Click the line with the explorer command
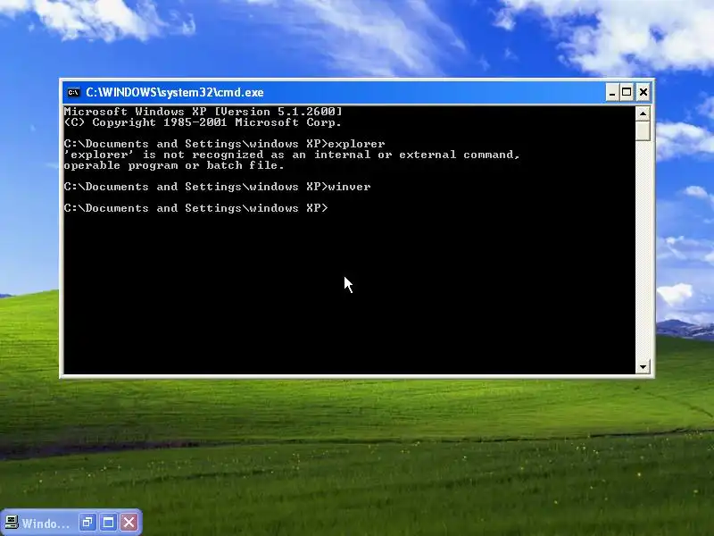 225,144
